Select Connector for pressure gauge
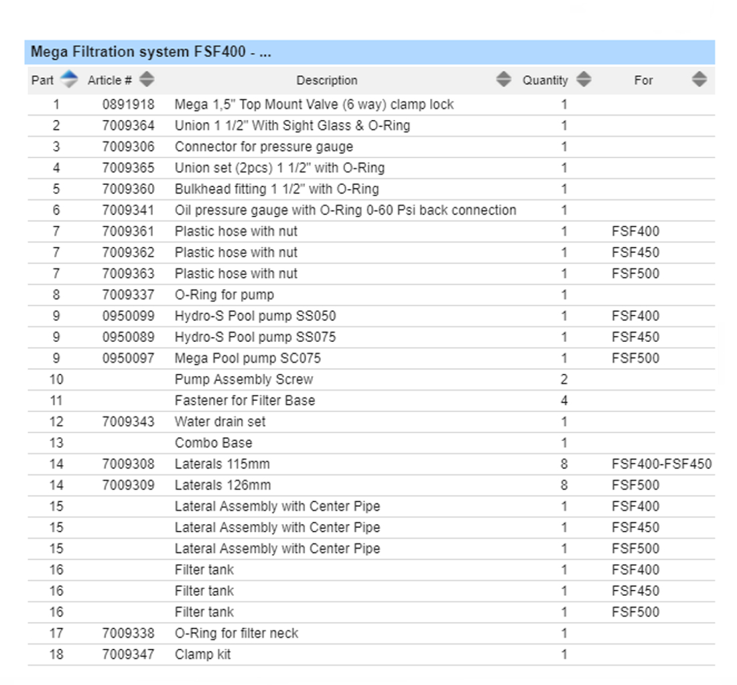Screen dimensions: 737x685 click(264, 147)
